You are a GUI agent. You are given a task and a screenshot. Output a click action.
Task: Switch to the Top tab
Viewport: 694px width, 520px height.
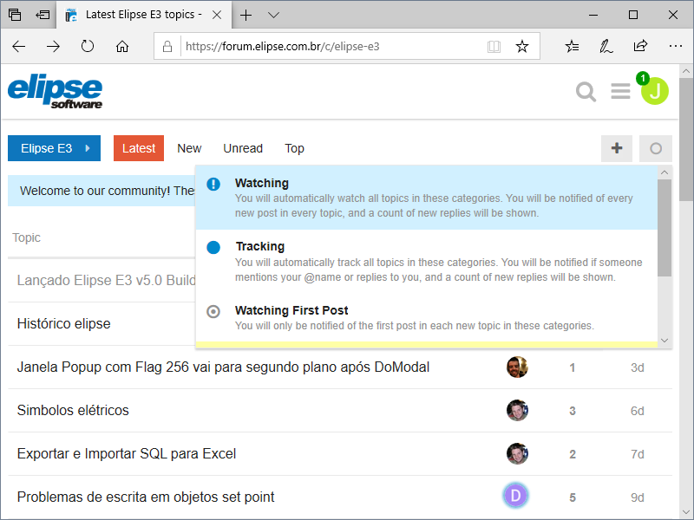click(x=294, y=148)
